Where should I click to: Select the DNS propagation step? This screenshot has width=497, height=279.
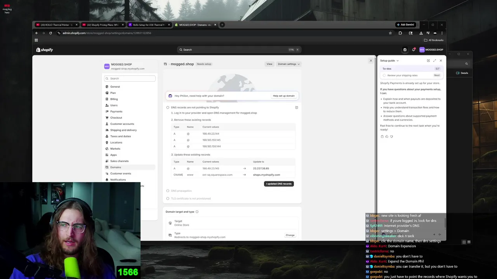point(181,191)
